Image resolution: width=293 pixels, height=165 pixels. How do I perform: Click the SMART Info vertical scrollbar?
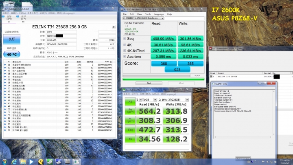(x=274, y=112)
